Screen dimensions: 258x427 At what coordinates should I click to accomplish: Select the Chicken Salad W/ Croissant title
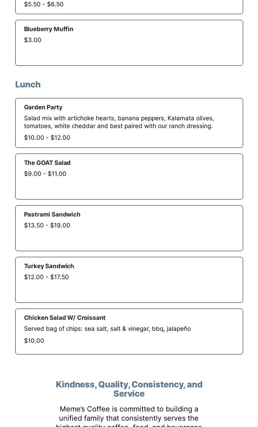pos(65,318)
